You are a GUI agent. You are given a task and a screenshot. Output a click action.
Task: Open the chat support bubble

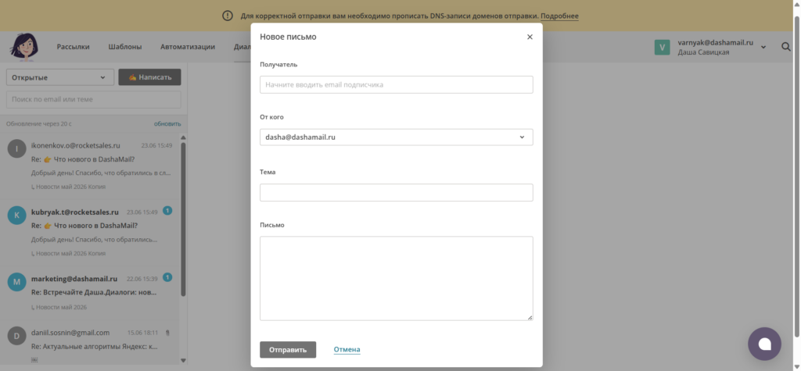[x=765, y=344]
